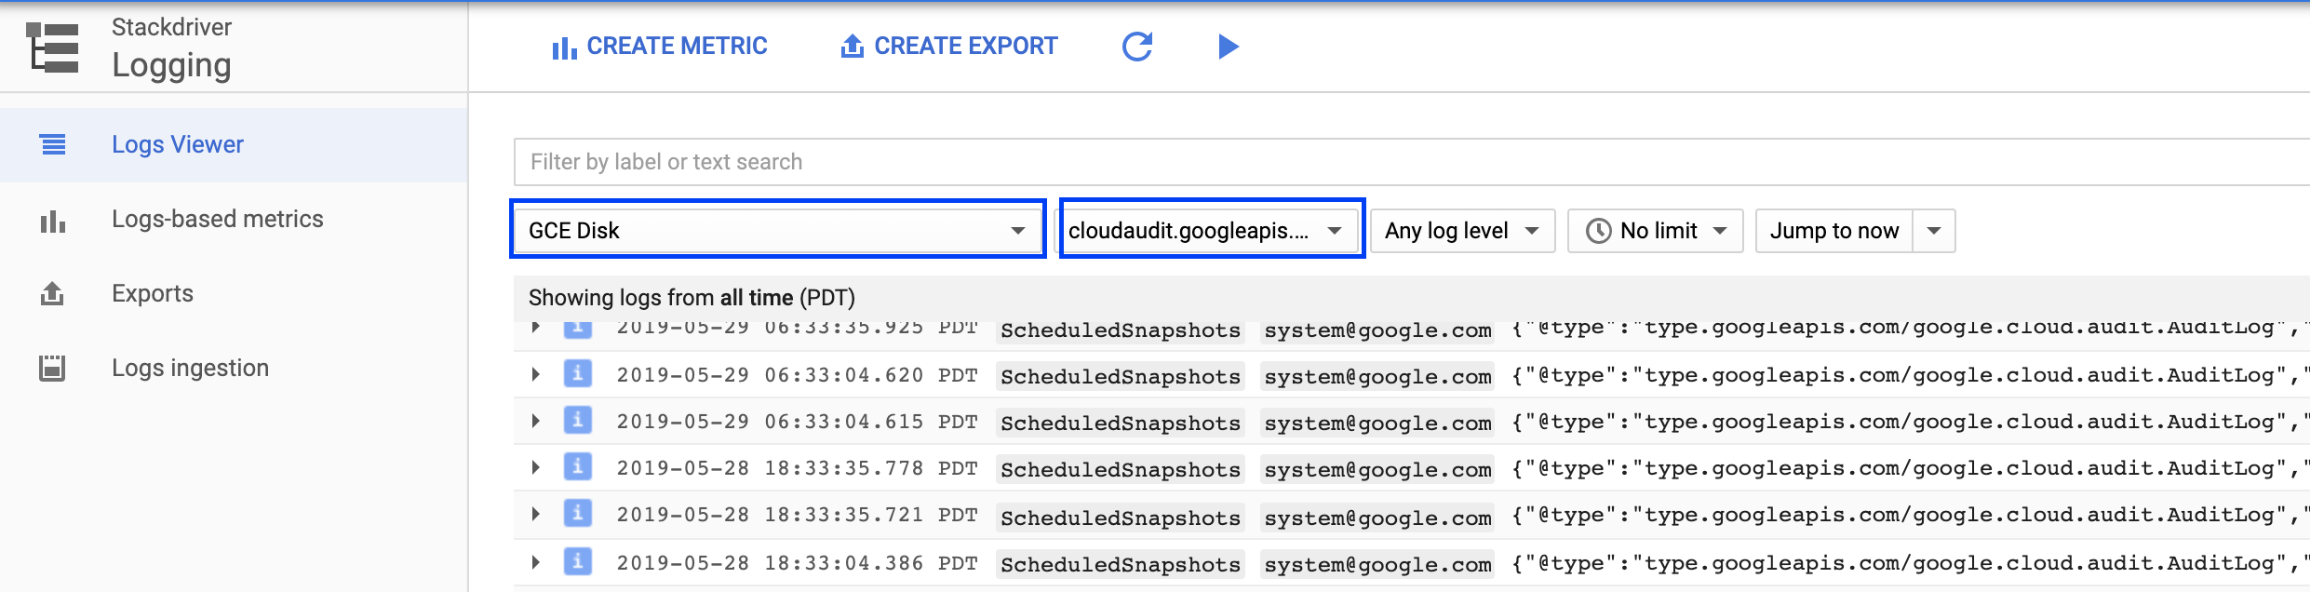Click system@google.com in 18:33:04.386 row
The width and height of the screenshot is (2310, 592).
point(1377,564)
